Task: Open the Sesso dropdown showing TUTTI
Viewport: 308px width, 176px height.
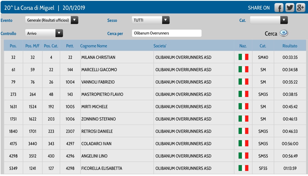Action: (151, 20)
